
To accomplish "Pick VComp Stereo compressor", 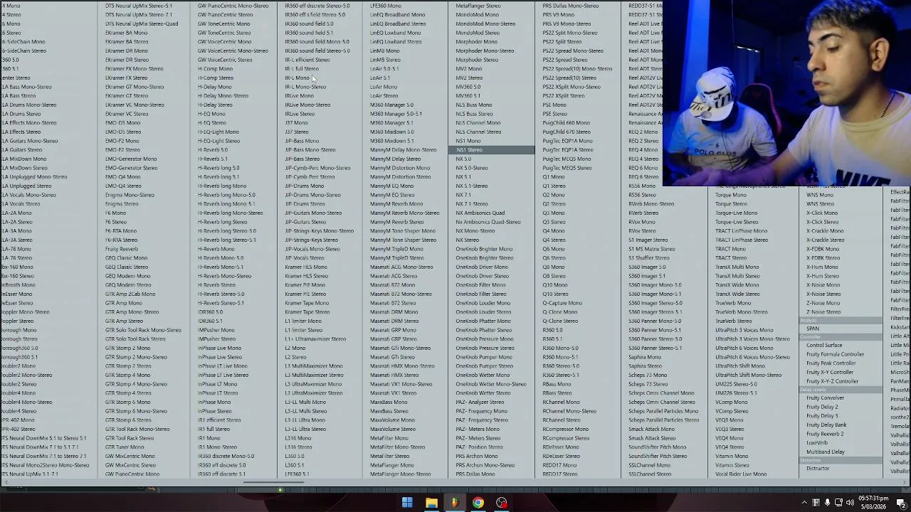I will coord(732,411).
